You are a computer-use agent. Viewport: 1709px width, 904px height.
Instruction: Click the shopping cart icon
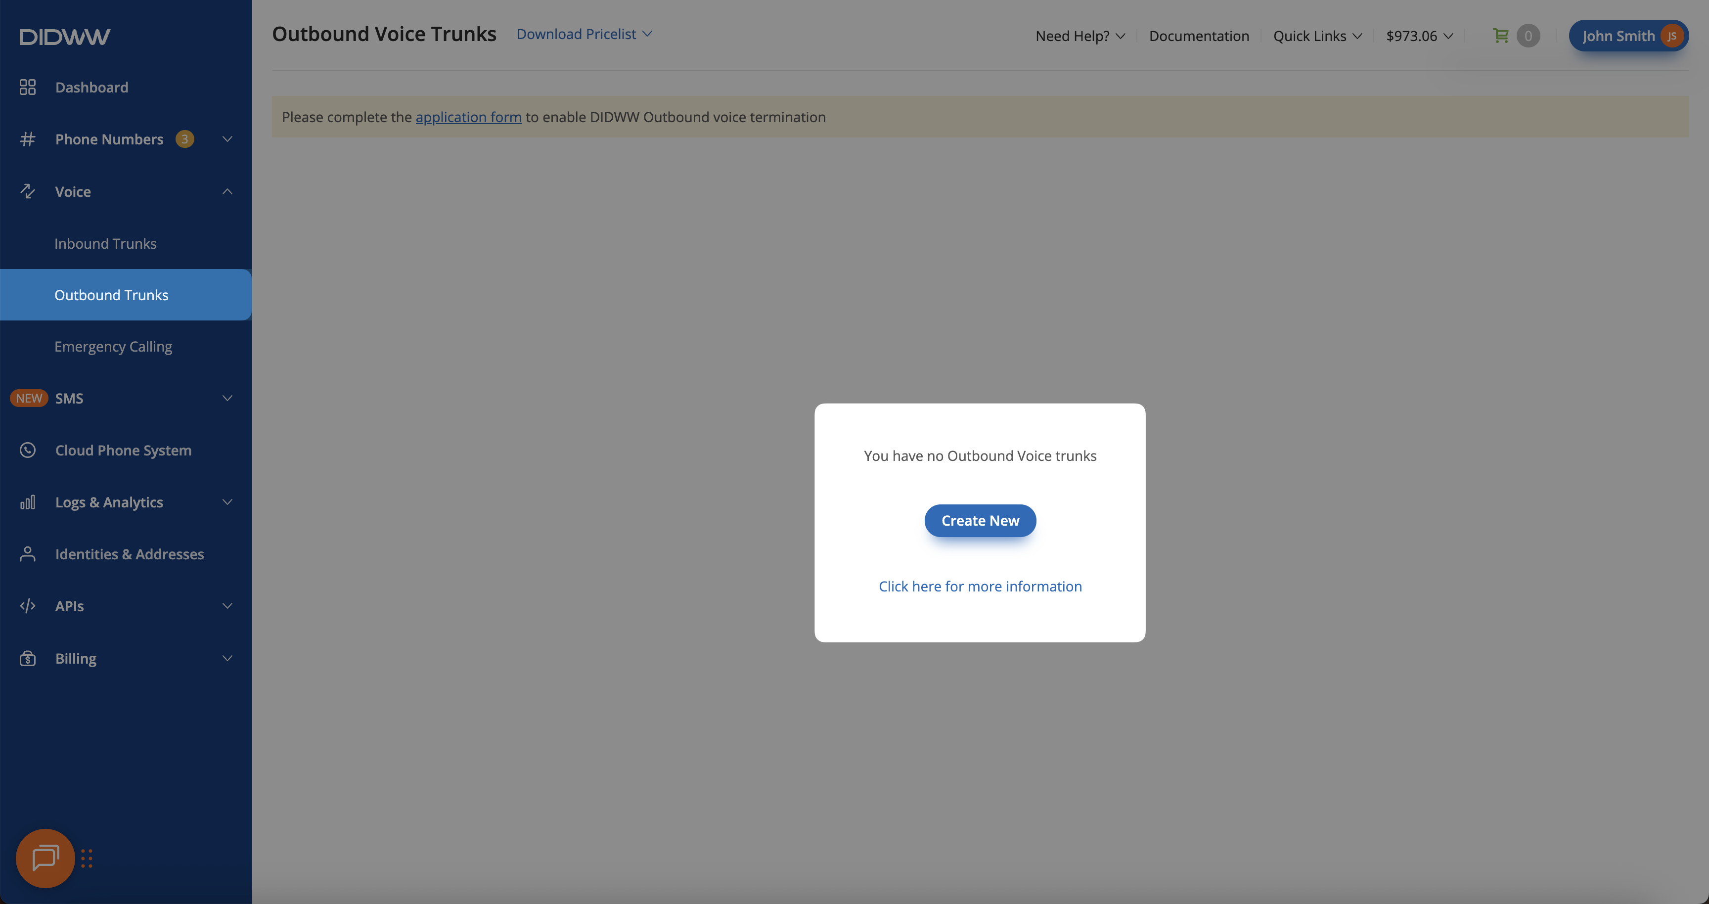(1500, 36)
